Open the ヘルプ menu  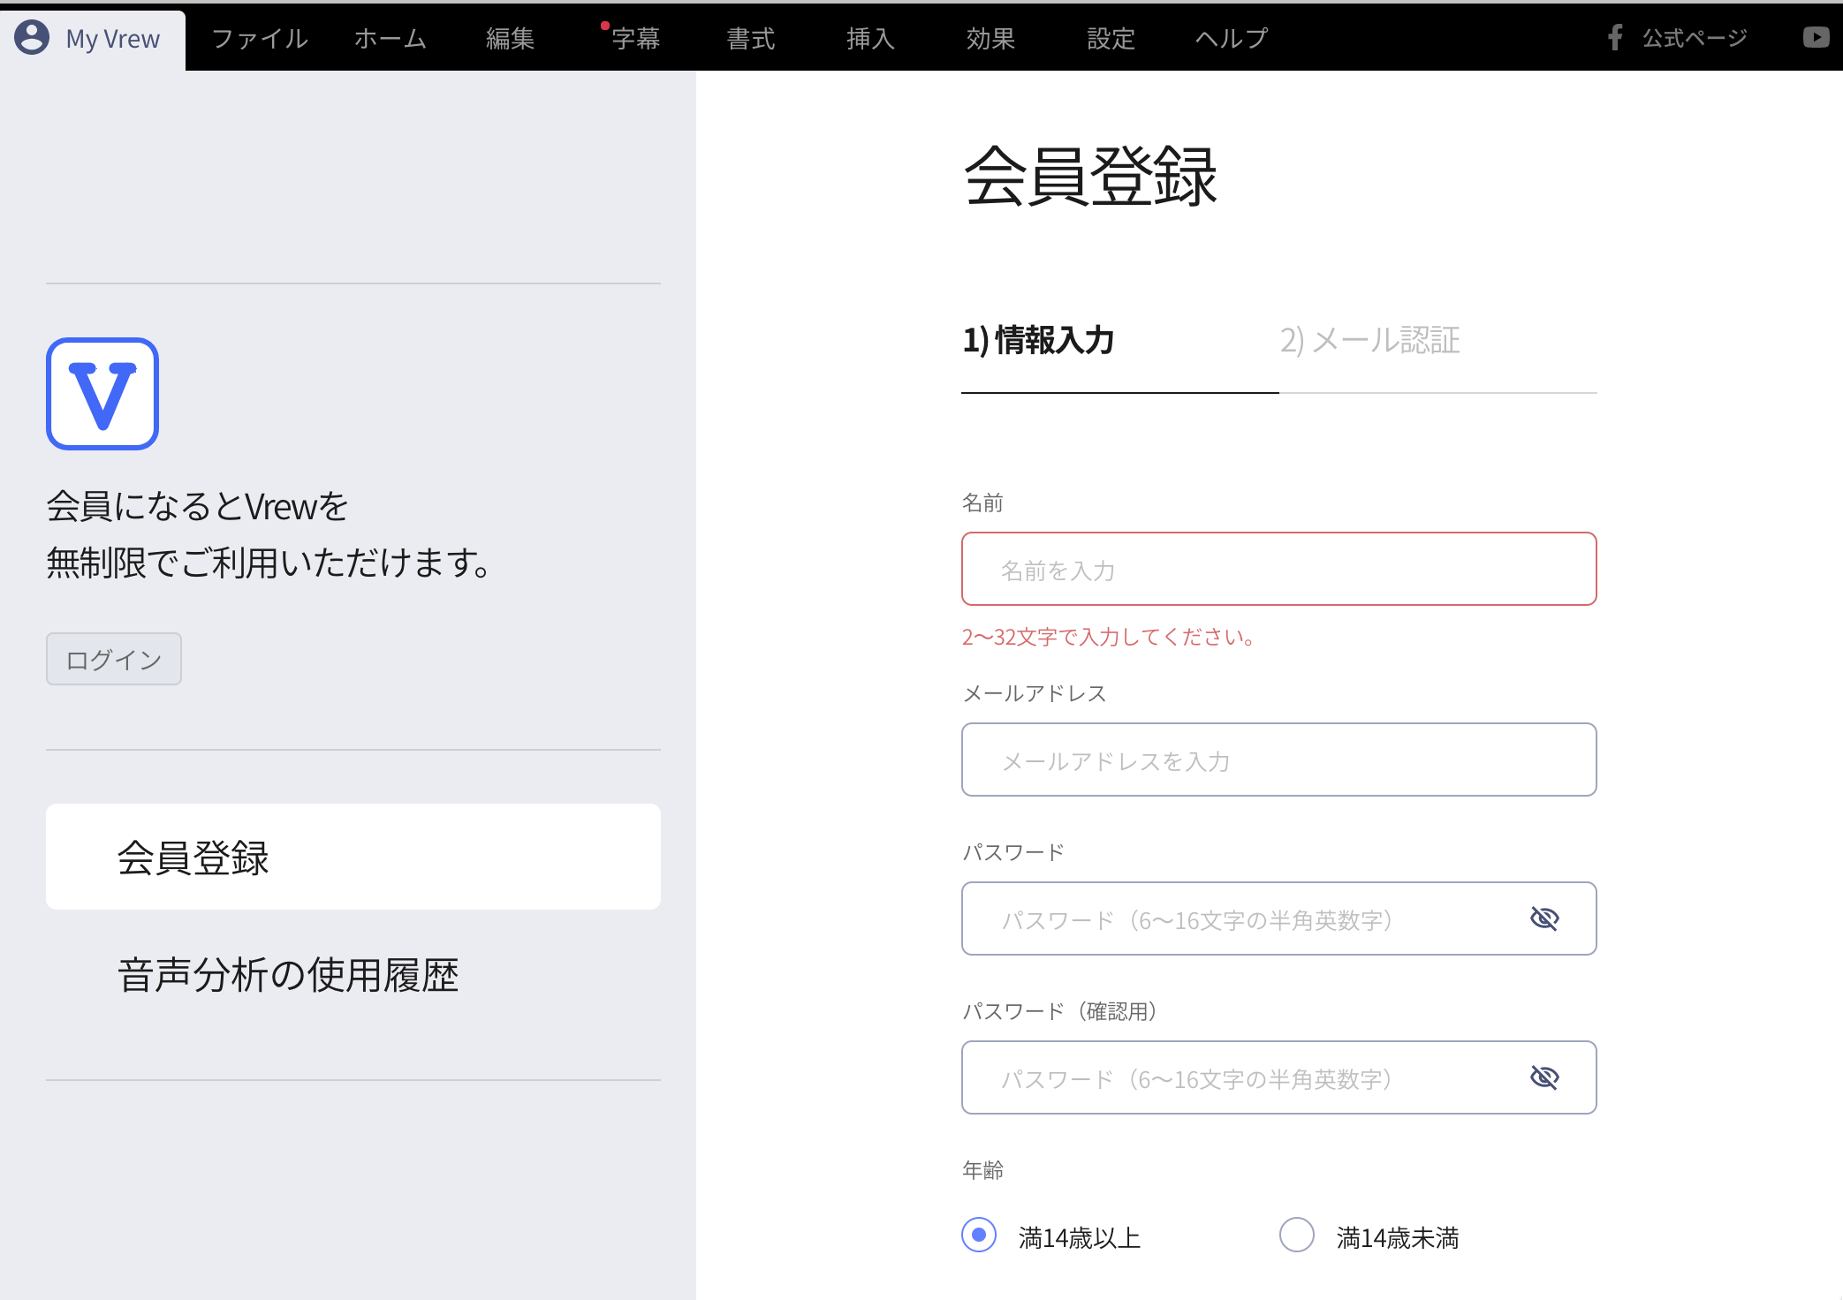tap(1232, 38)
